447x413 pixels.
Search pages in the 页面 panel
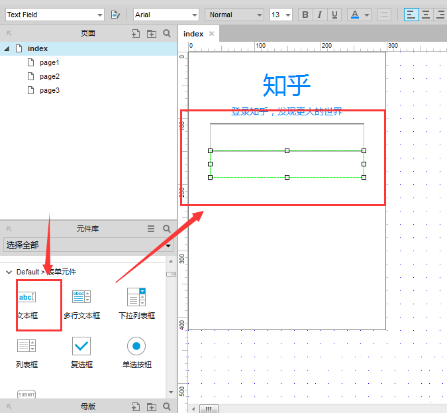pos(167,33)
